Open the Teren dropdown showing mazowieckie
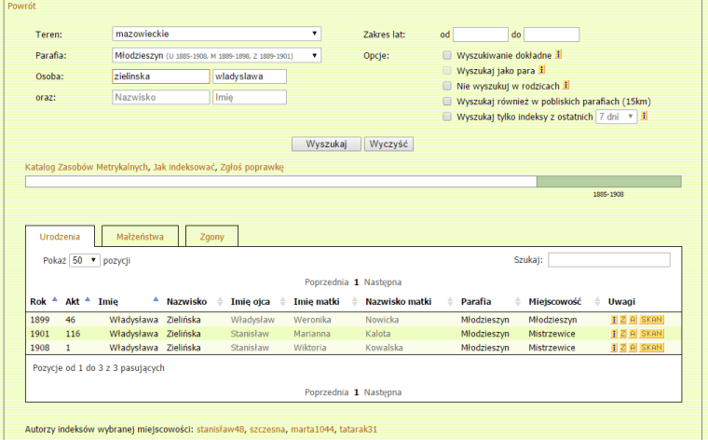This screenshot has width=708, height=440. [215, 34]
